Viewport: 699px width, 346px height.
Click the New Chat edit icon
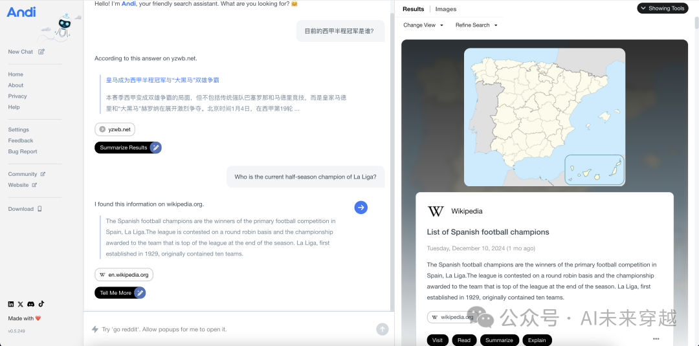(41, 52)
